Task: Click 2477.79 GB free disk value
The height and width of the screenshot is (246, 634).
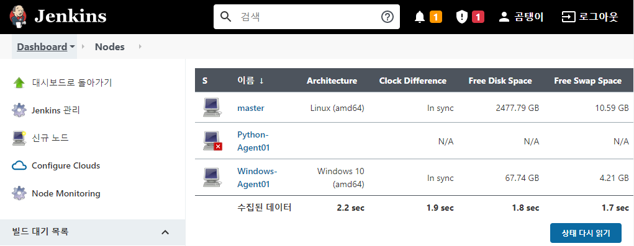Action: coord(517,108)
